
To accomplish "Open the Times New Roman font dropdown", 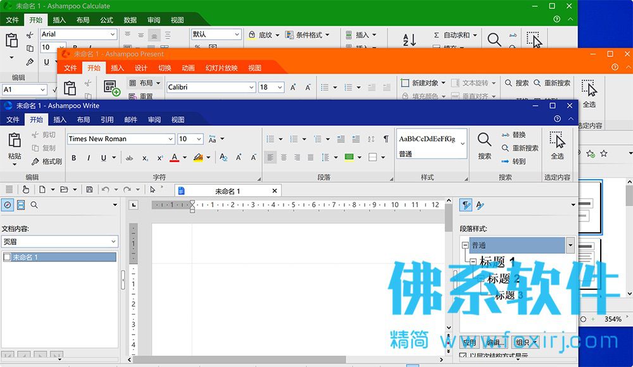I will coord(170,139).
